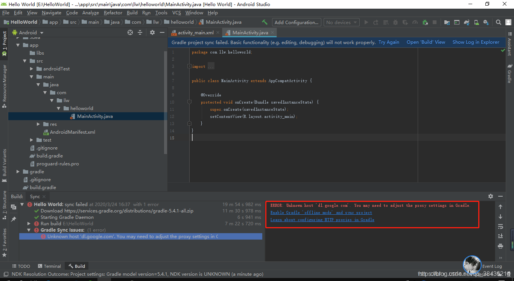Open the VCS menu
This screenshot has height=281, width=514.
(176, 12)
